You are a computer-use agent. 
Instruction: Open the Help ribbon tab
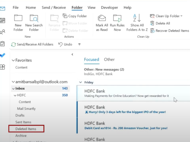(127, 7)
